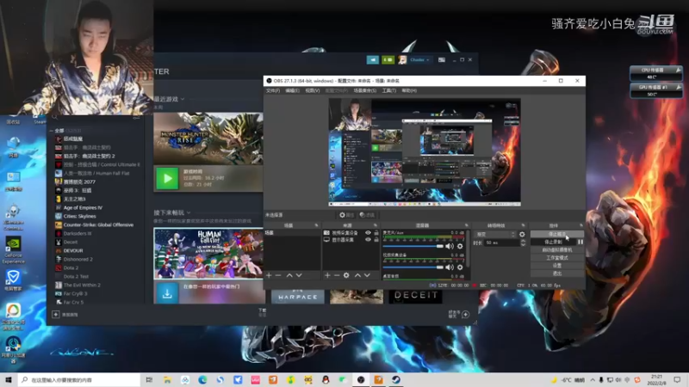Add a new source with the plus icon
The width and height of the screenshot is (689, 387).
tap(327, 275)
